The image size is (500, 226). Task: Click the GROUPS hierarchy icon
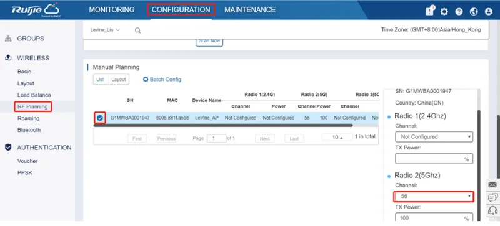pyautogui.click(x=9, y=39)
